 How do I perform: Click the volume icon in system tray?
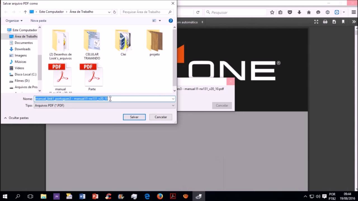(318, 196)
